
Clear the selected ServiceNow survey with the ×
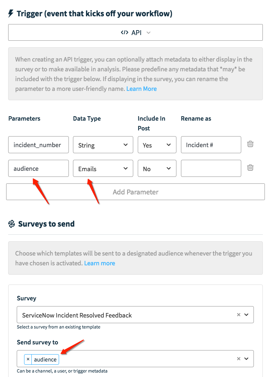coord(238,315)
